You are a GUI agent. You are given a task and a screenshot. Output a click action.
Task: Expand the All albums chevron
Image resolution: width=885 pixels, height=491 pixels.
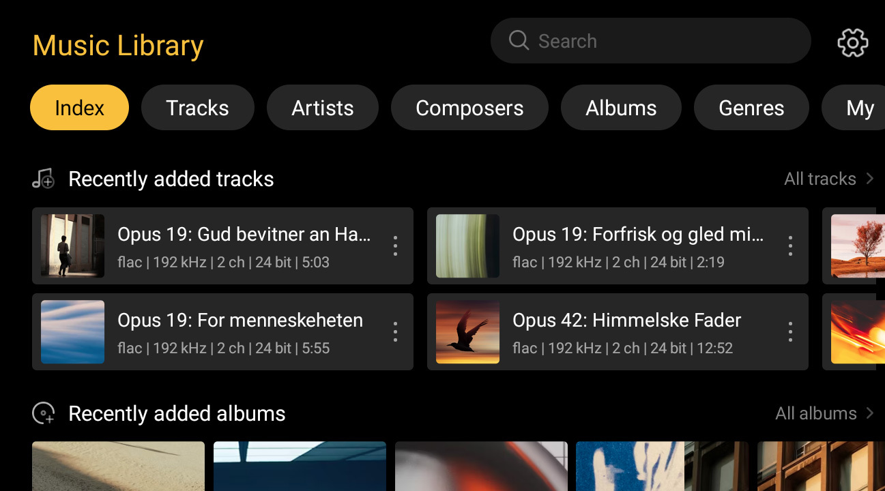coord(870,413)
